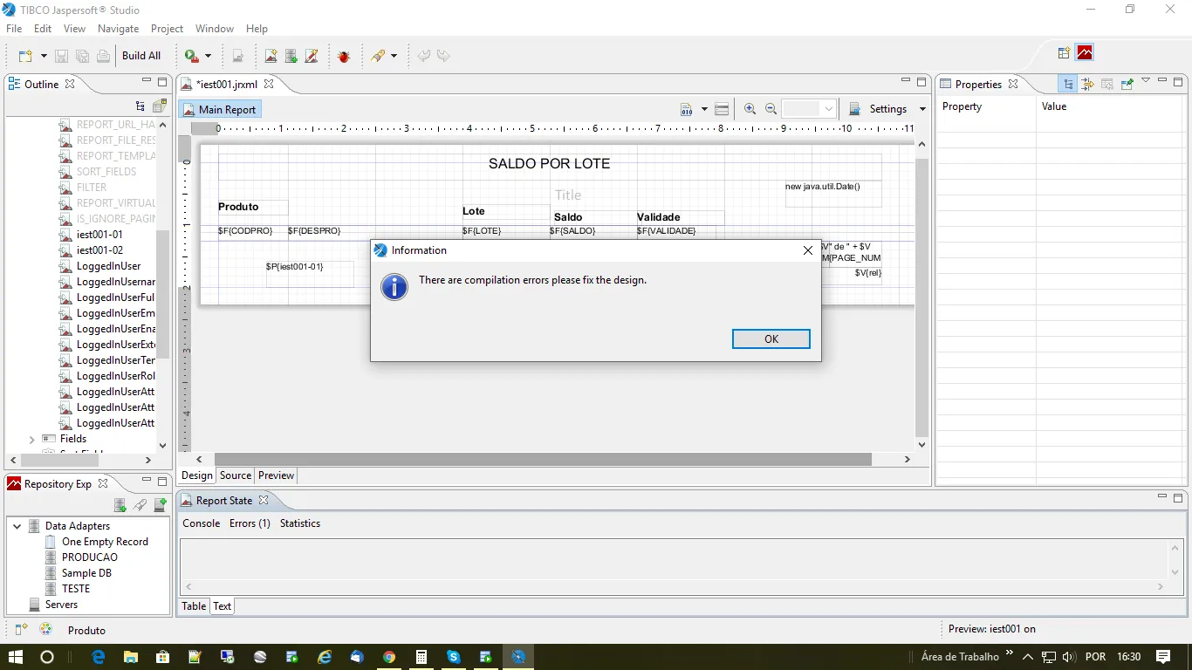
Task: Open Google Chrome from the taskbar
Action: point(389,657)
